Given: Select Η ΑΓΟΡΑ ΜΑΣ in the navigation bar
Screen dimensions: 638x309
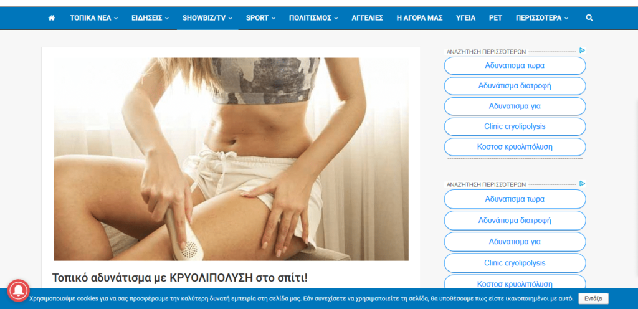Looking at the screenshot, I should [x=419, y=18].
